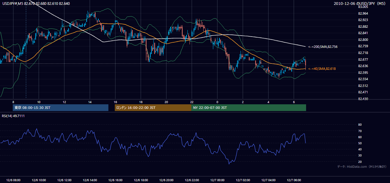Click the bottom date label 12/6 08:00
The image size is (390, 183).
point(13,180)
